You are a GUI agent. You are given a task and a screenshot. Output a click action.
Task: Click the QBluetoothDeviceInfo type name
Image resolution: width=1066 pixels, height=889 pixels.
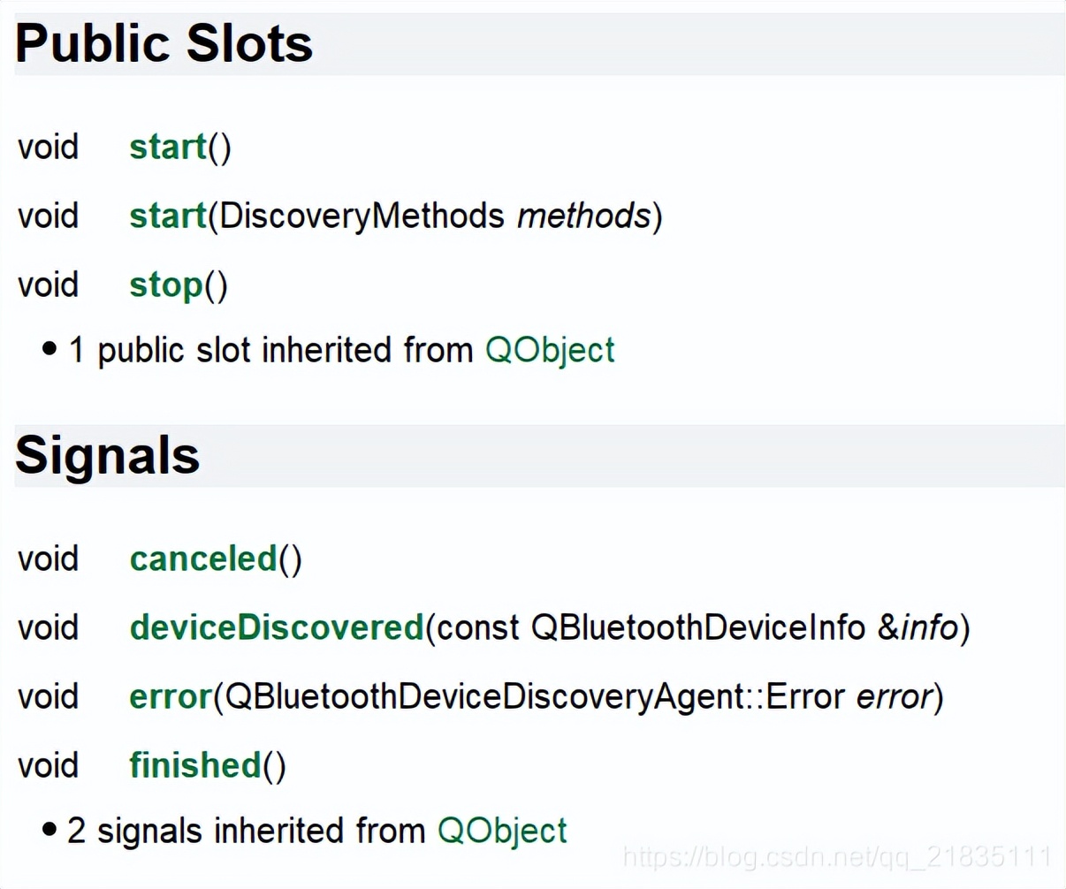tap(697, 628)
